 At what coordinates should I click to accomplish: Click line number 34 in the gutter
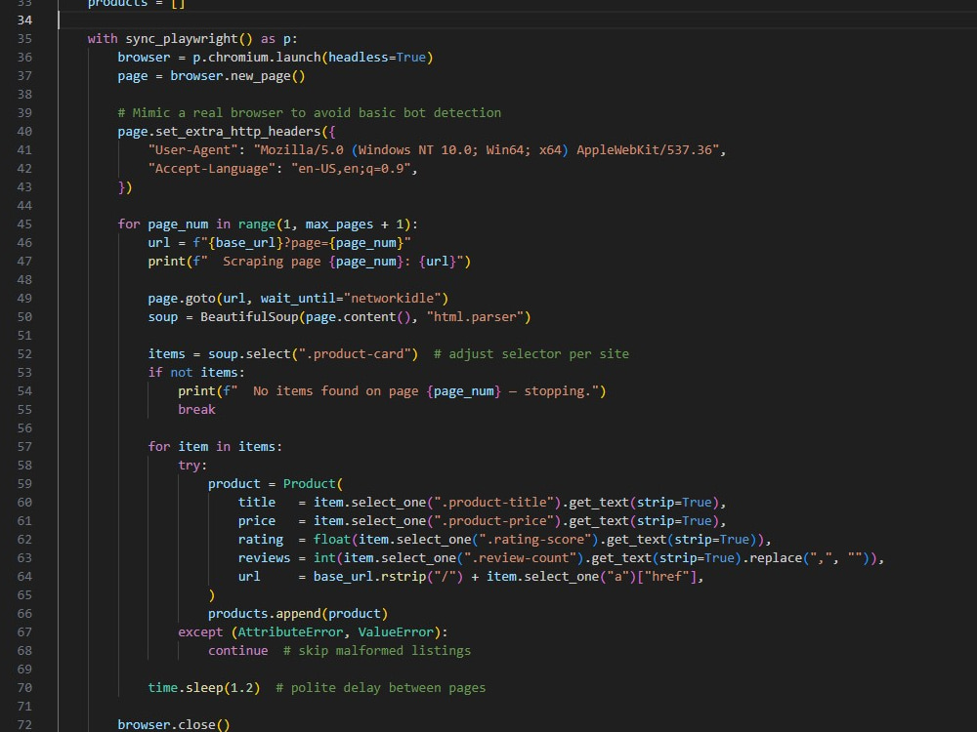tap(24, 20)
